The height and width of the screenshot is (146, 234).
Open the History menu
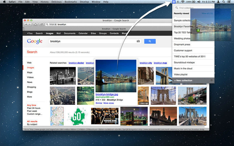coord(44,2)
